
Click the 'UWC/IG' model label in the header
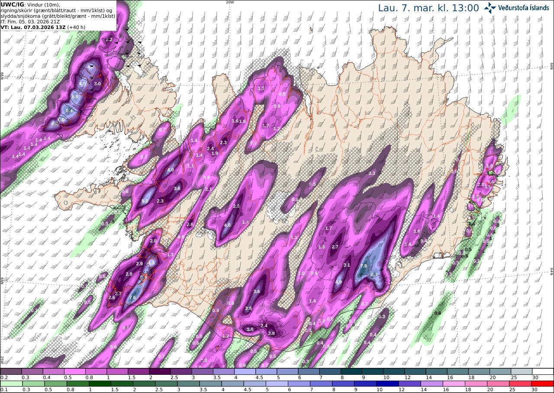13,4
